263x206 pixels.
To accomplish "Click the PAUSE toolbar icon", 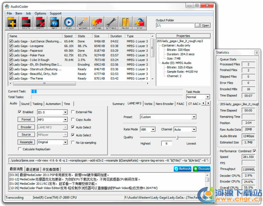I will pyautogui.click(x=125, y=23).
